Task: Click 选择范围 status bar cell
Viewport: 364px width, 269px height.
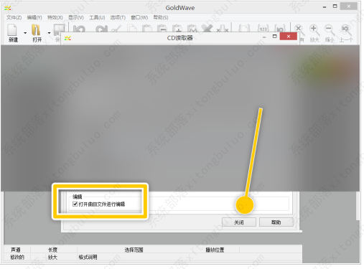Action: coord(134,250)
